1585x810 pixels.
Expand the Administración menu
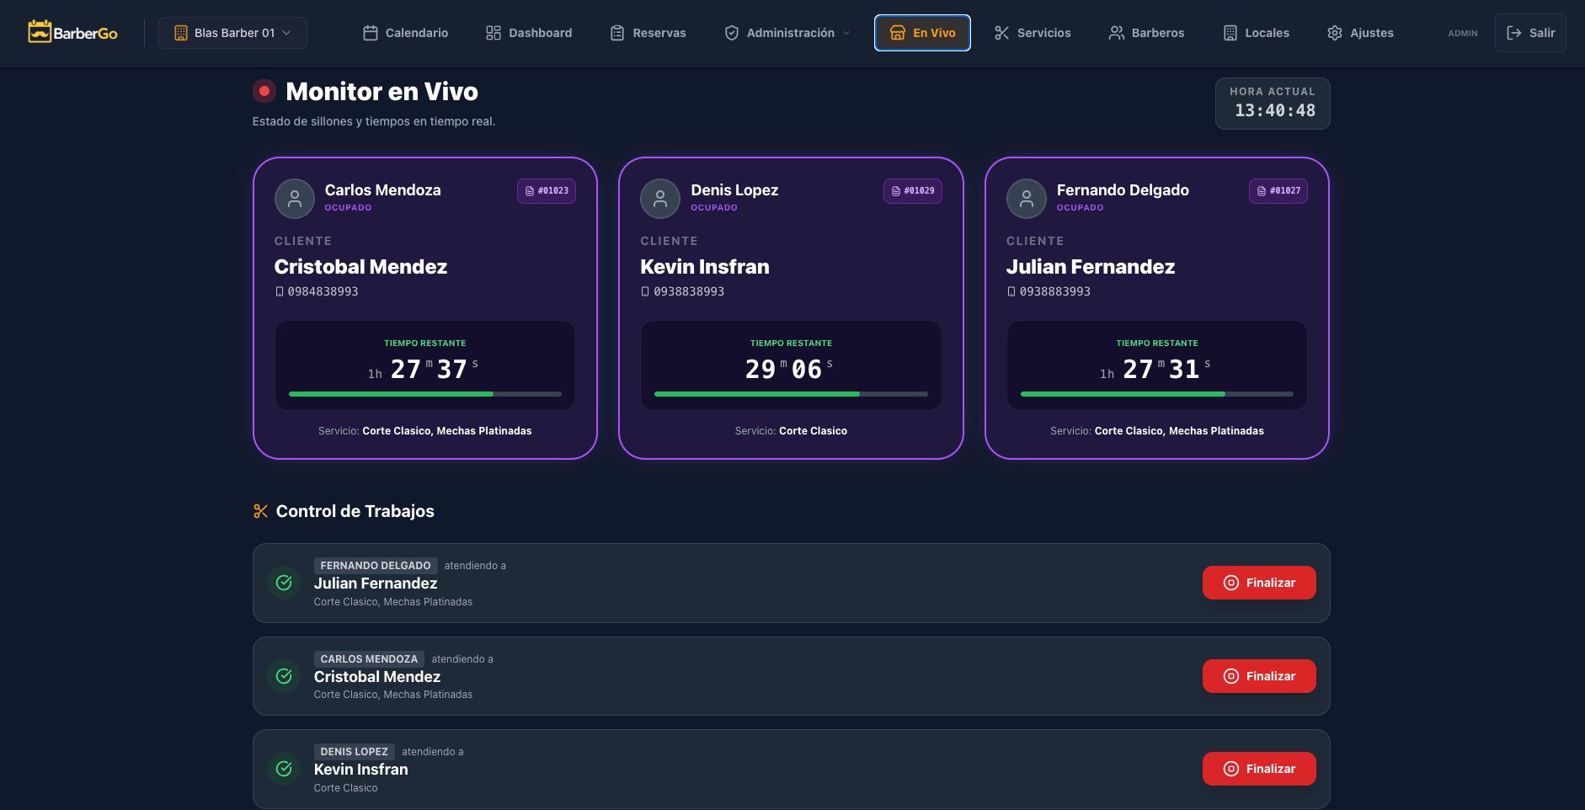click(x=787, y=33)
